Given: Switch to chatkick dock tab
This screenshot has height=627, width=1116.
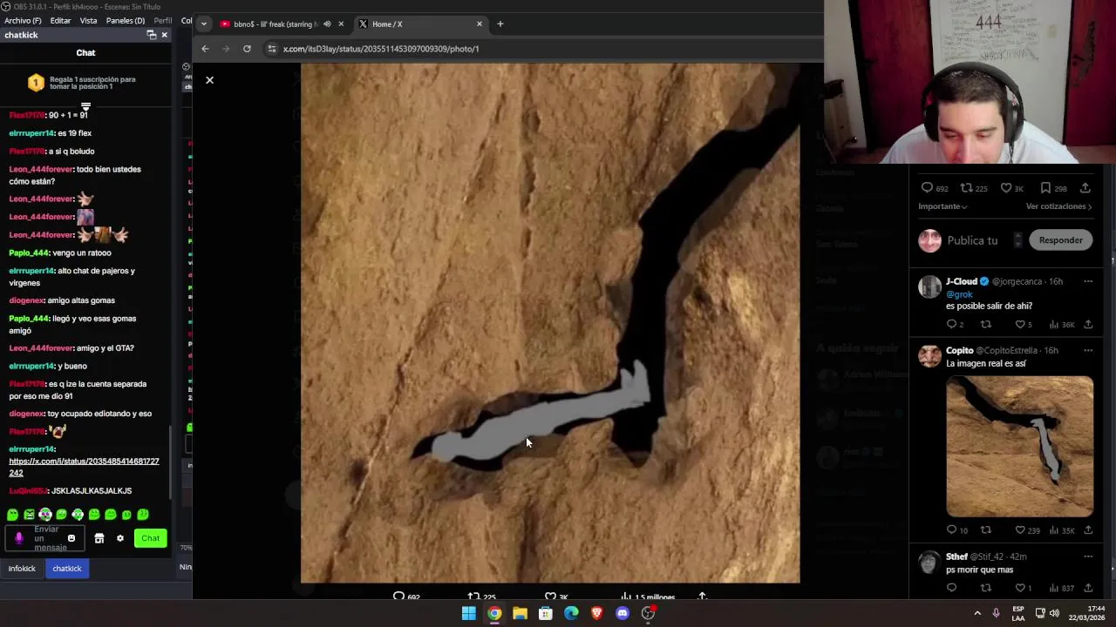Looking at the screenshot, I should (67, 569).
